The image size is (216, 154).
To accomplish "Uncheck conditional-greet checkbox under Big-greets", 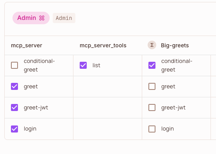I will (x=152, y=65).
